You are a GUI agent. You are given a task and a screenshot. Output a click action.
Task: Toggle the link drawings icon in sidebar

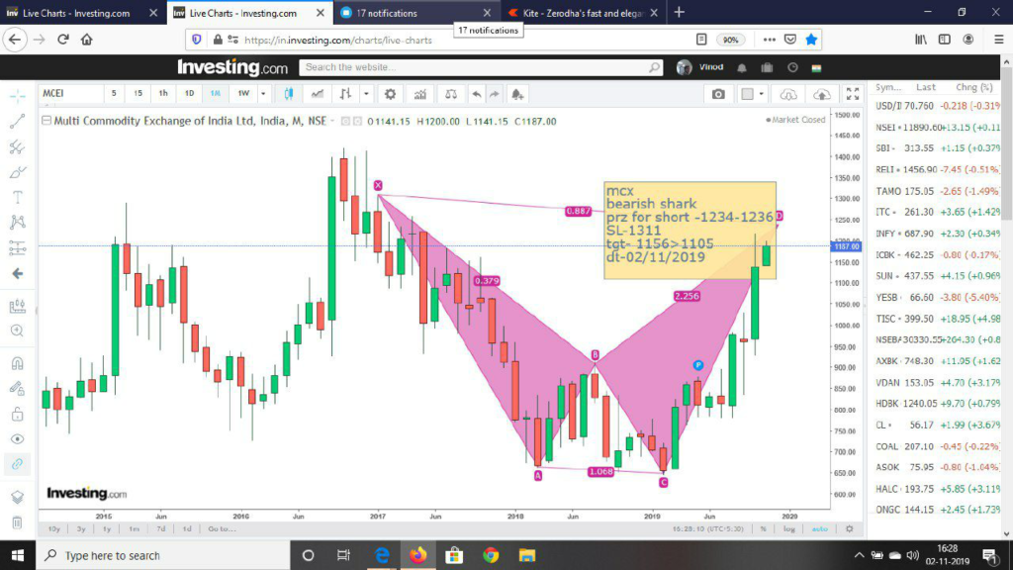18,464
